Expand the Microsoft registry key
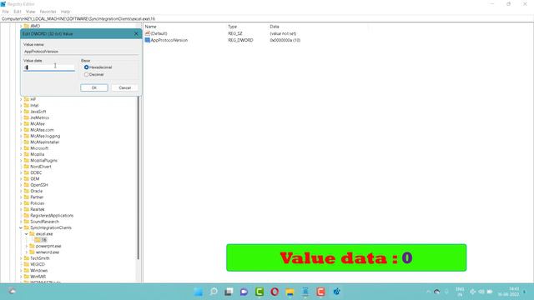Screen dimensions: 534x300 tap(21, 148)
